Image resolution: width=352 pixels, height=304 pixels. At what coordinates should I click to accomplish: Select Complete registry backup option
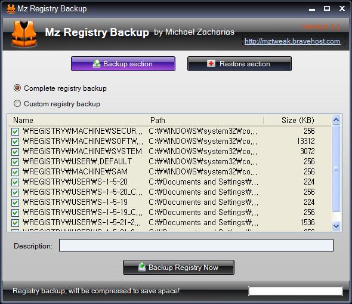[17, 88]
